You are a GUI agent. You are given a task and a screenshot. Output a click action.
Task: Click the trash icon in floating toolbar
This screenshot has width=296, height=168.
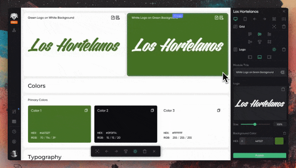144,152
